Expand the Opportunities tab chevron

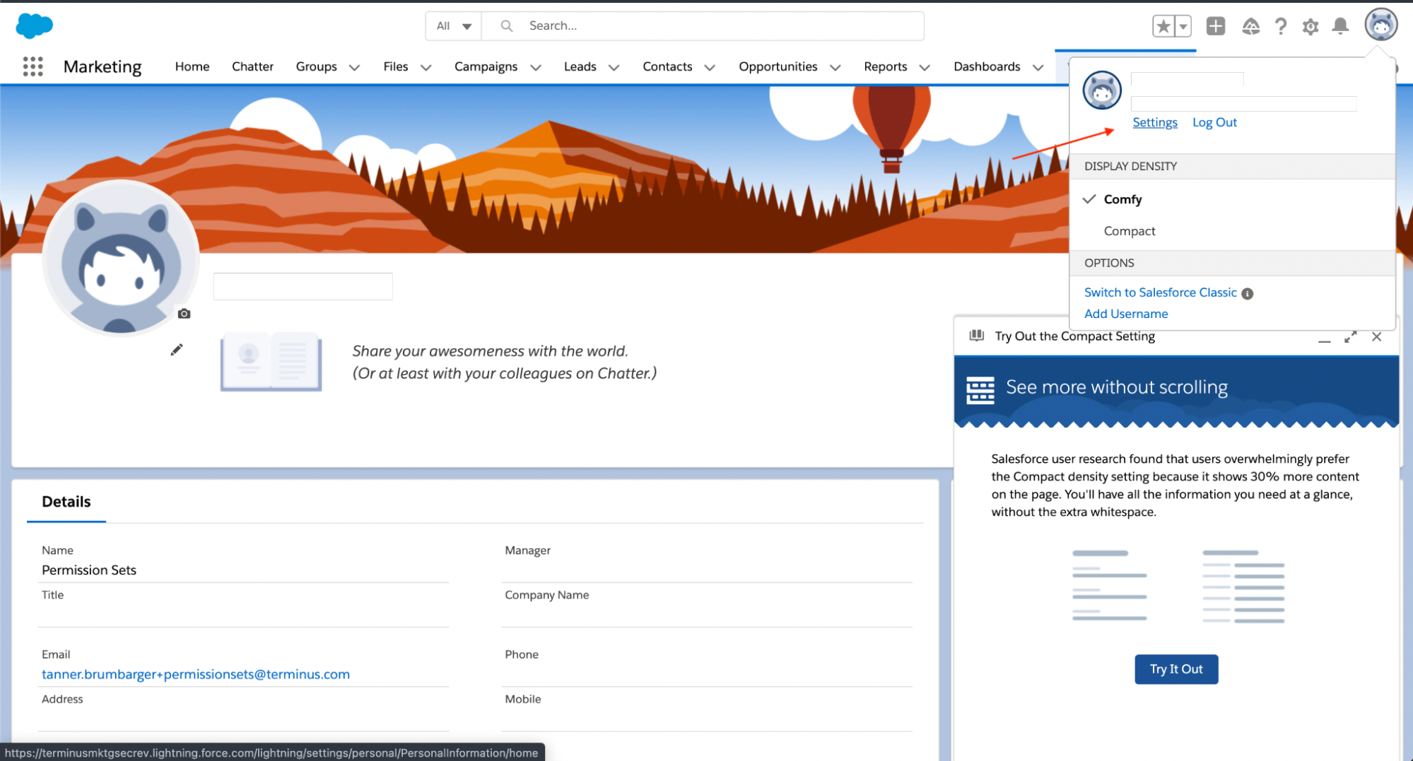(836, 67)
